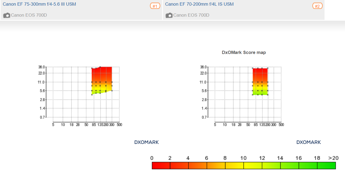The height and width of the screenshot is (178, 345).
Task: Click the yellow 10-12 segment of the color scale
Action: click(x=253, y=166)
